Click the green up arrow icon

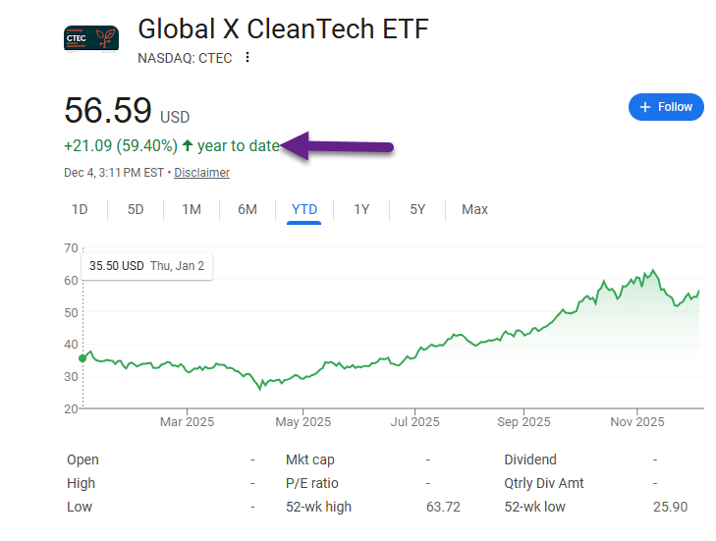(x=188, y=146)
